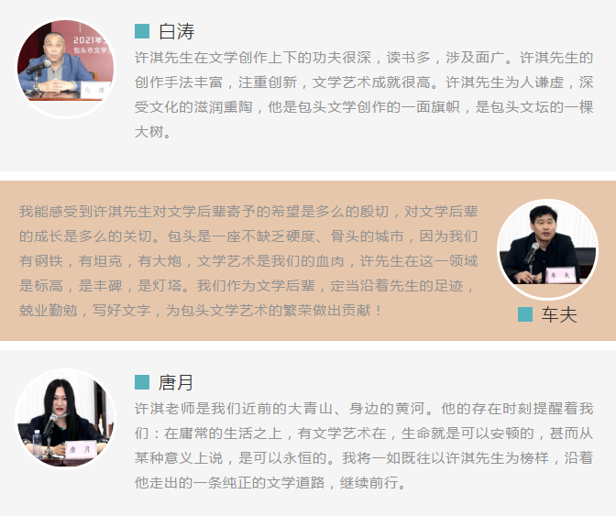This screenshot has width=616, height=516.
Task: Click 唐月's quote paragraph about 大青山
Action: pyautogui.click(x=364, y=445)
